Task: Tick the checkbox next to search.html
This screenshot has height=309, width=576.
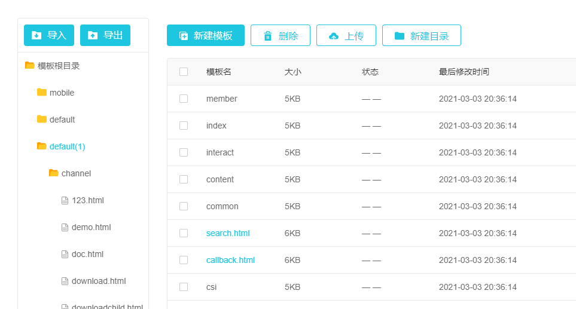Action: [x=184, y=233]
